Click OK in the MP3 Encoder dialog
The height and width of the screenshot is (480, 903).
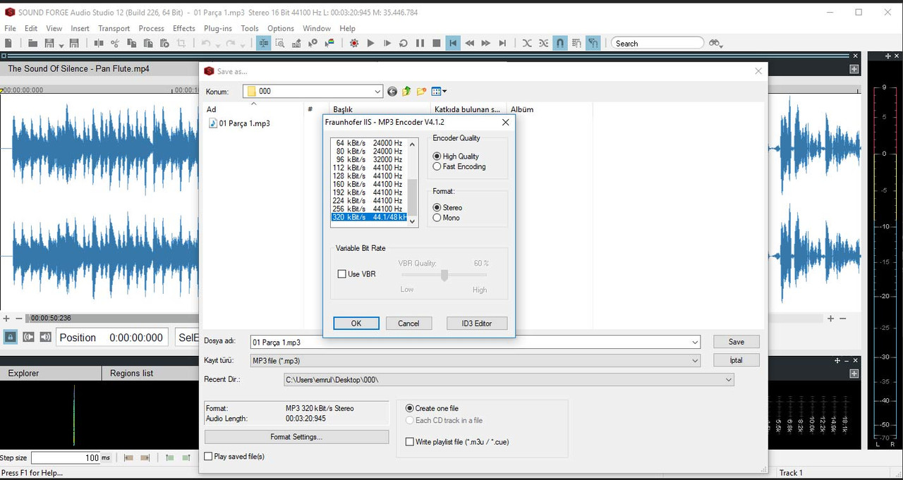point(356,324)
